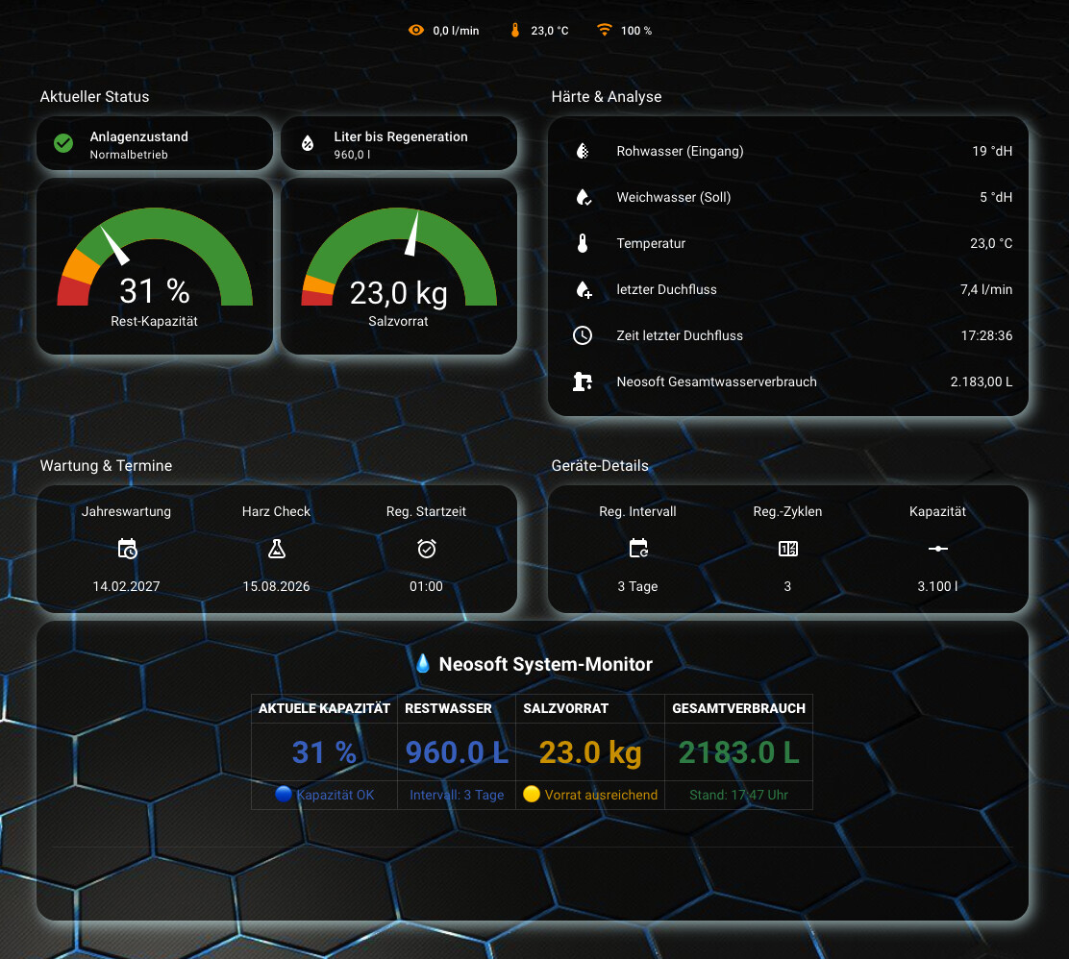This screenshot has width=1069, height=959.
Task: Click the green checkmark Anlagenzustand icon
Action: (63, 144)
